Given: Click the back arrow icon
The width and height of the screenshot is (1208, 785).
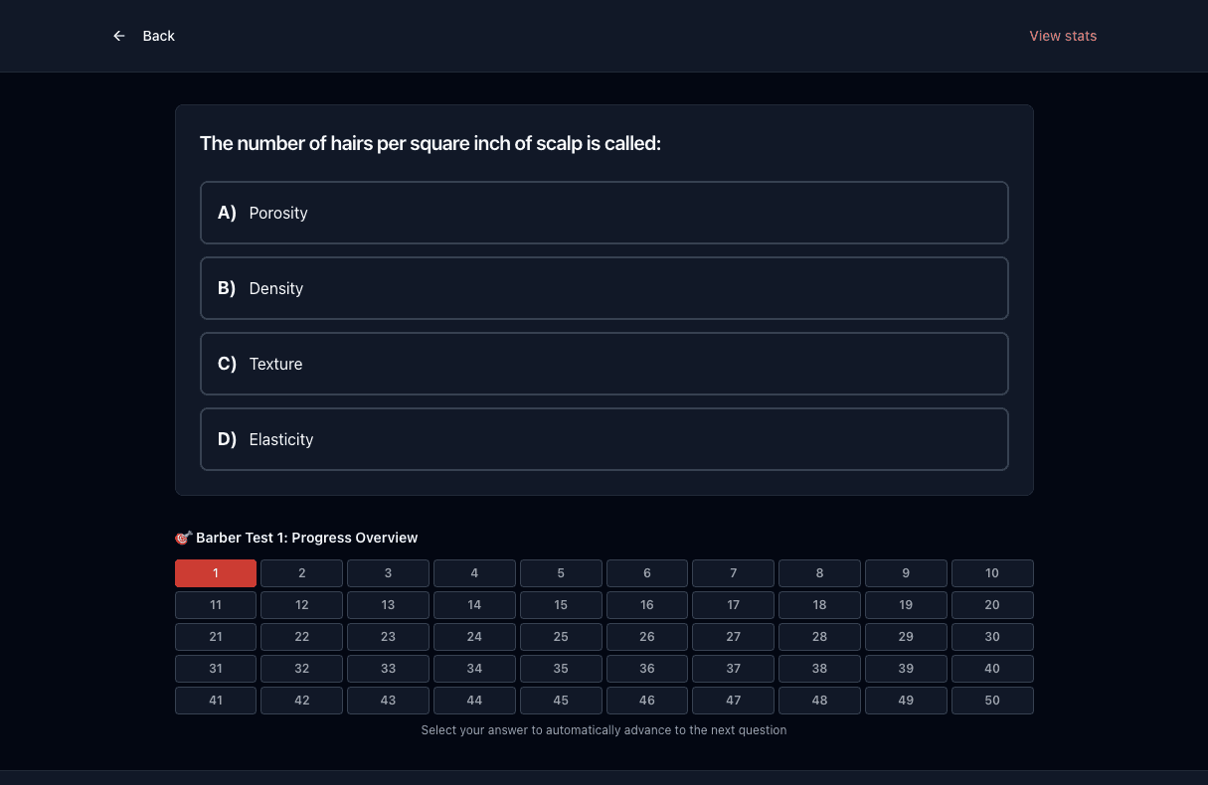Looking at the screenshot, I should (x=119, y=36).
